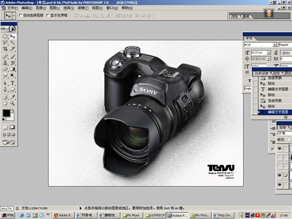Show the hidden second layer visibility box
Screen dimensions: 292x219
(x=280, y=157)
